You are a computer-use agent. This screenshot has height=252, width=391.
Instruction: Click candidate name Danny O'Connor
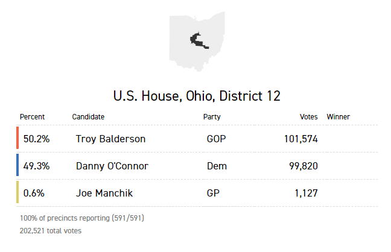pyautogui.click(x=112, y=166)
